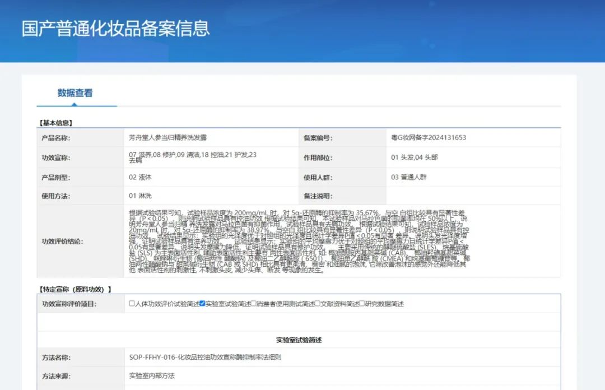
Task: Click the 产品剂型 label
Action: pos(56,178)
